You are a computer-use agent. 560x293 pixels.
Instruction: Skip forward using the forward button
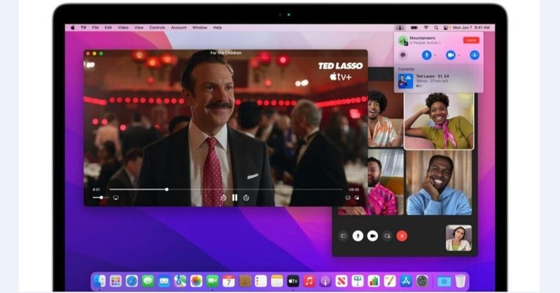[x=246, y=198]
